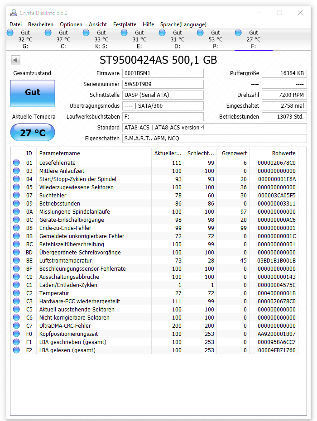317x421 pixels.
Task: Click the Standard field ATA8-ACS
Action: coord(214,128)
